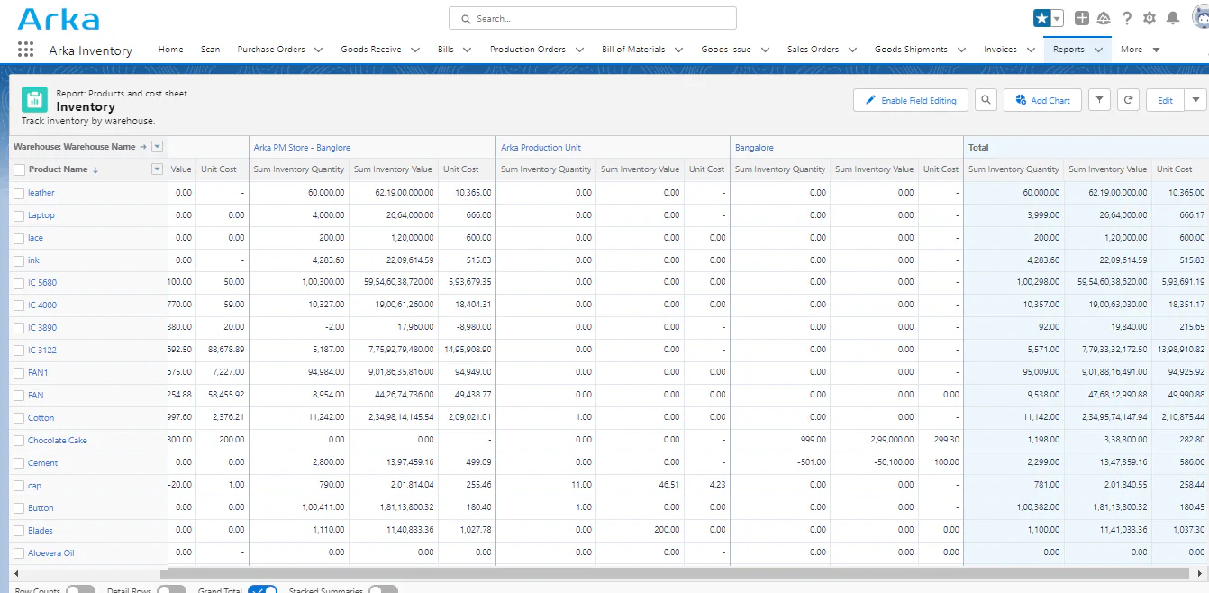Open the global actions plus icon
The image size is (1209, 593).
[1082, 18]
